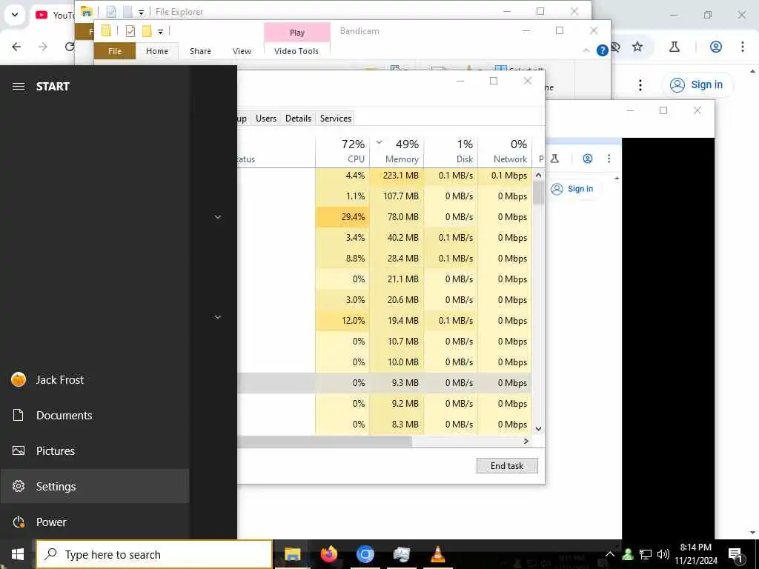Bookmark page with star icon

tap(637, 47)
